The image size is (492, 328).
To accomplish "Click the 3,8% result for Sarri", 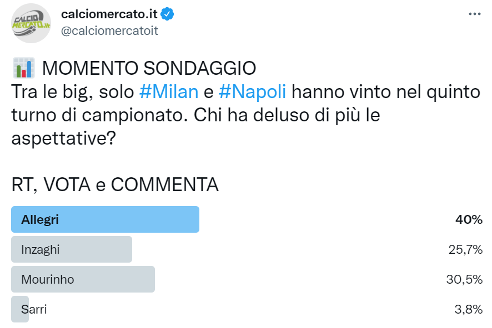I will [468, 309].
